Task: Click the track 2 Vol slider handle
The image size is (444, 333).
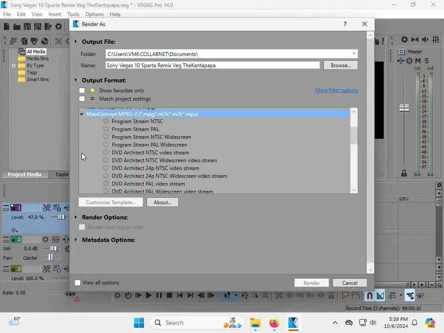Action: (53, 248)
